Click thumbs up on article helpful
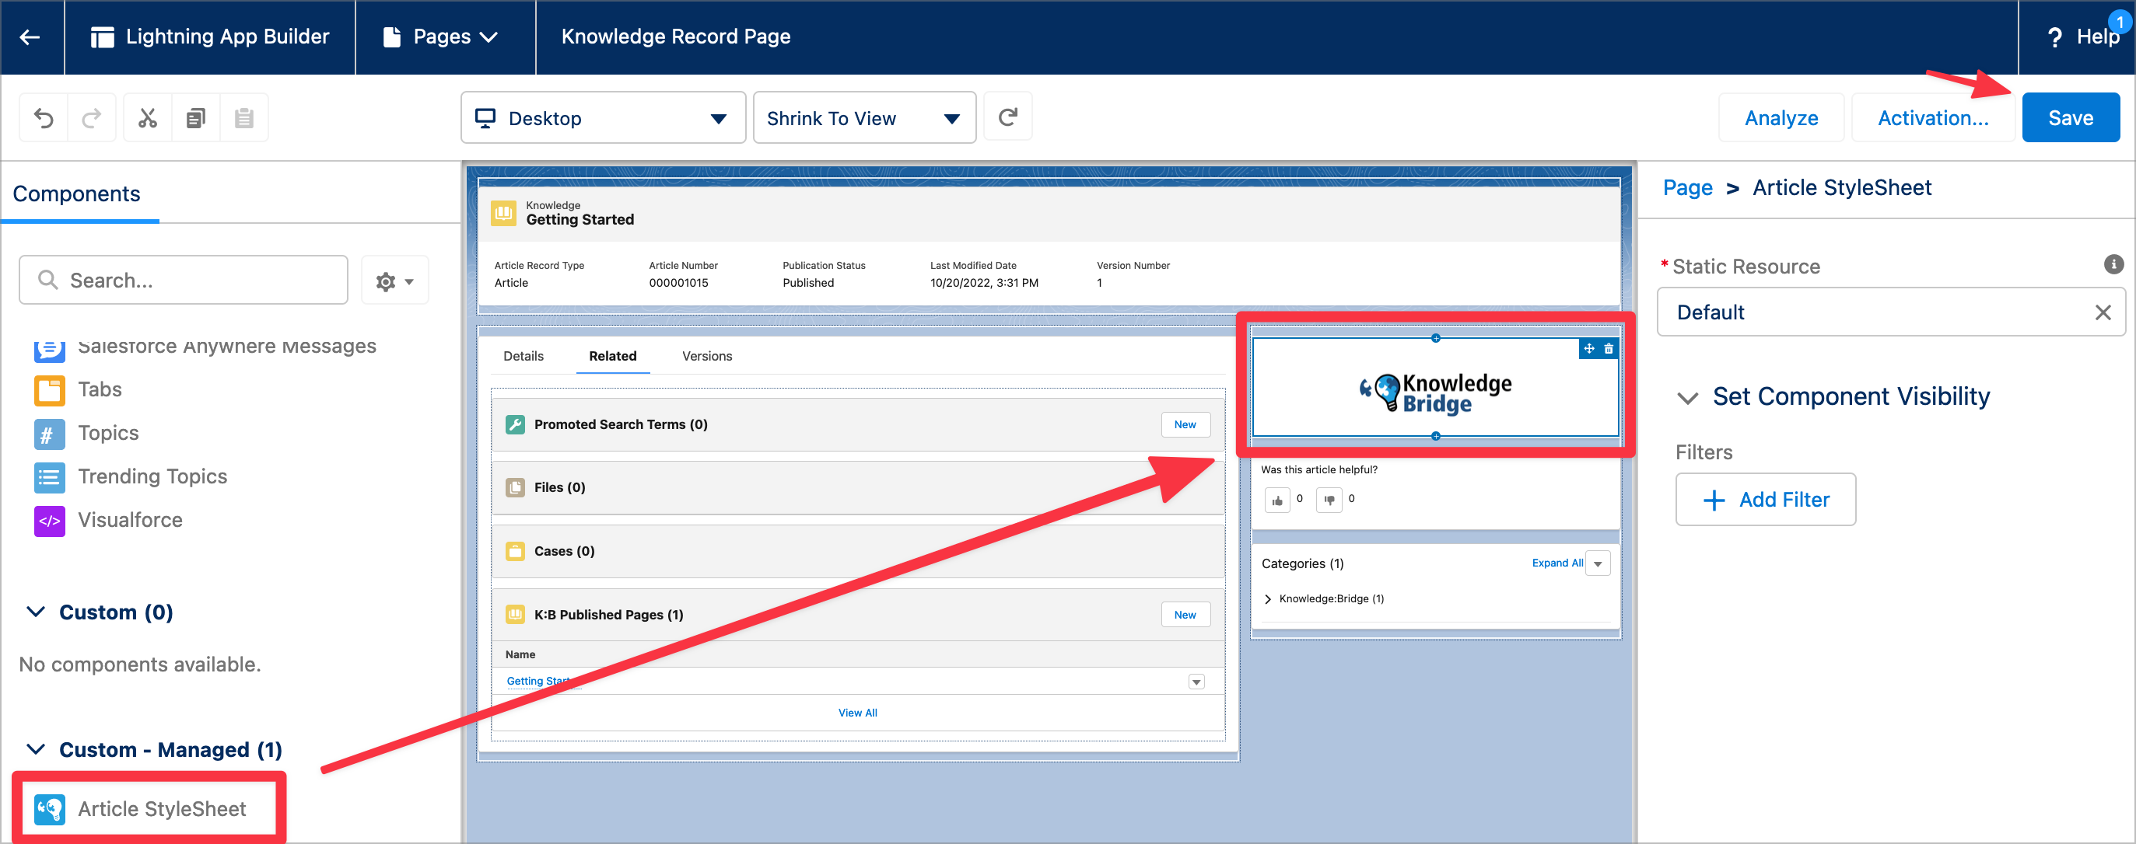This screenshot has width=2136, height=844. click(x=1277, y=500)
